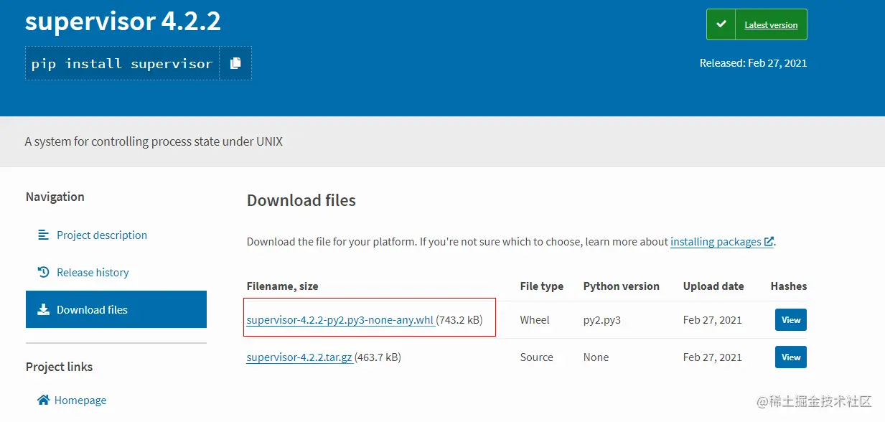Click the Homepage house icon
885x422 pixels.
tap(44, 400)
